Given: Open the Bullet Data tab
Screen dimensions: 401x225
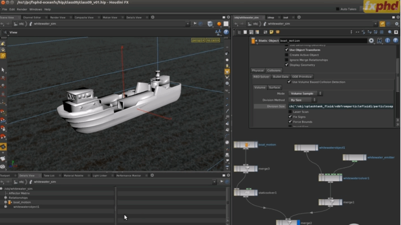Looking at the screenshot, I should point(281,76).
